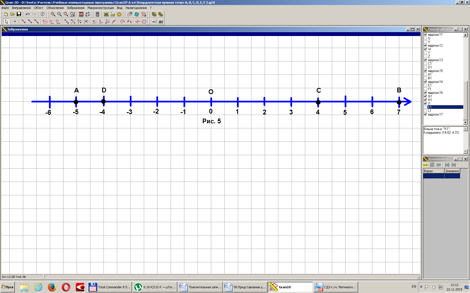Screen dimensions: 470x293
Task: Click the distance measurement ruler icon
Action: (113, 14)
